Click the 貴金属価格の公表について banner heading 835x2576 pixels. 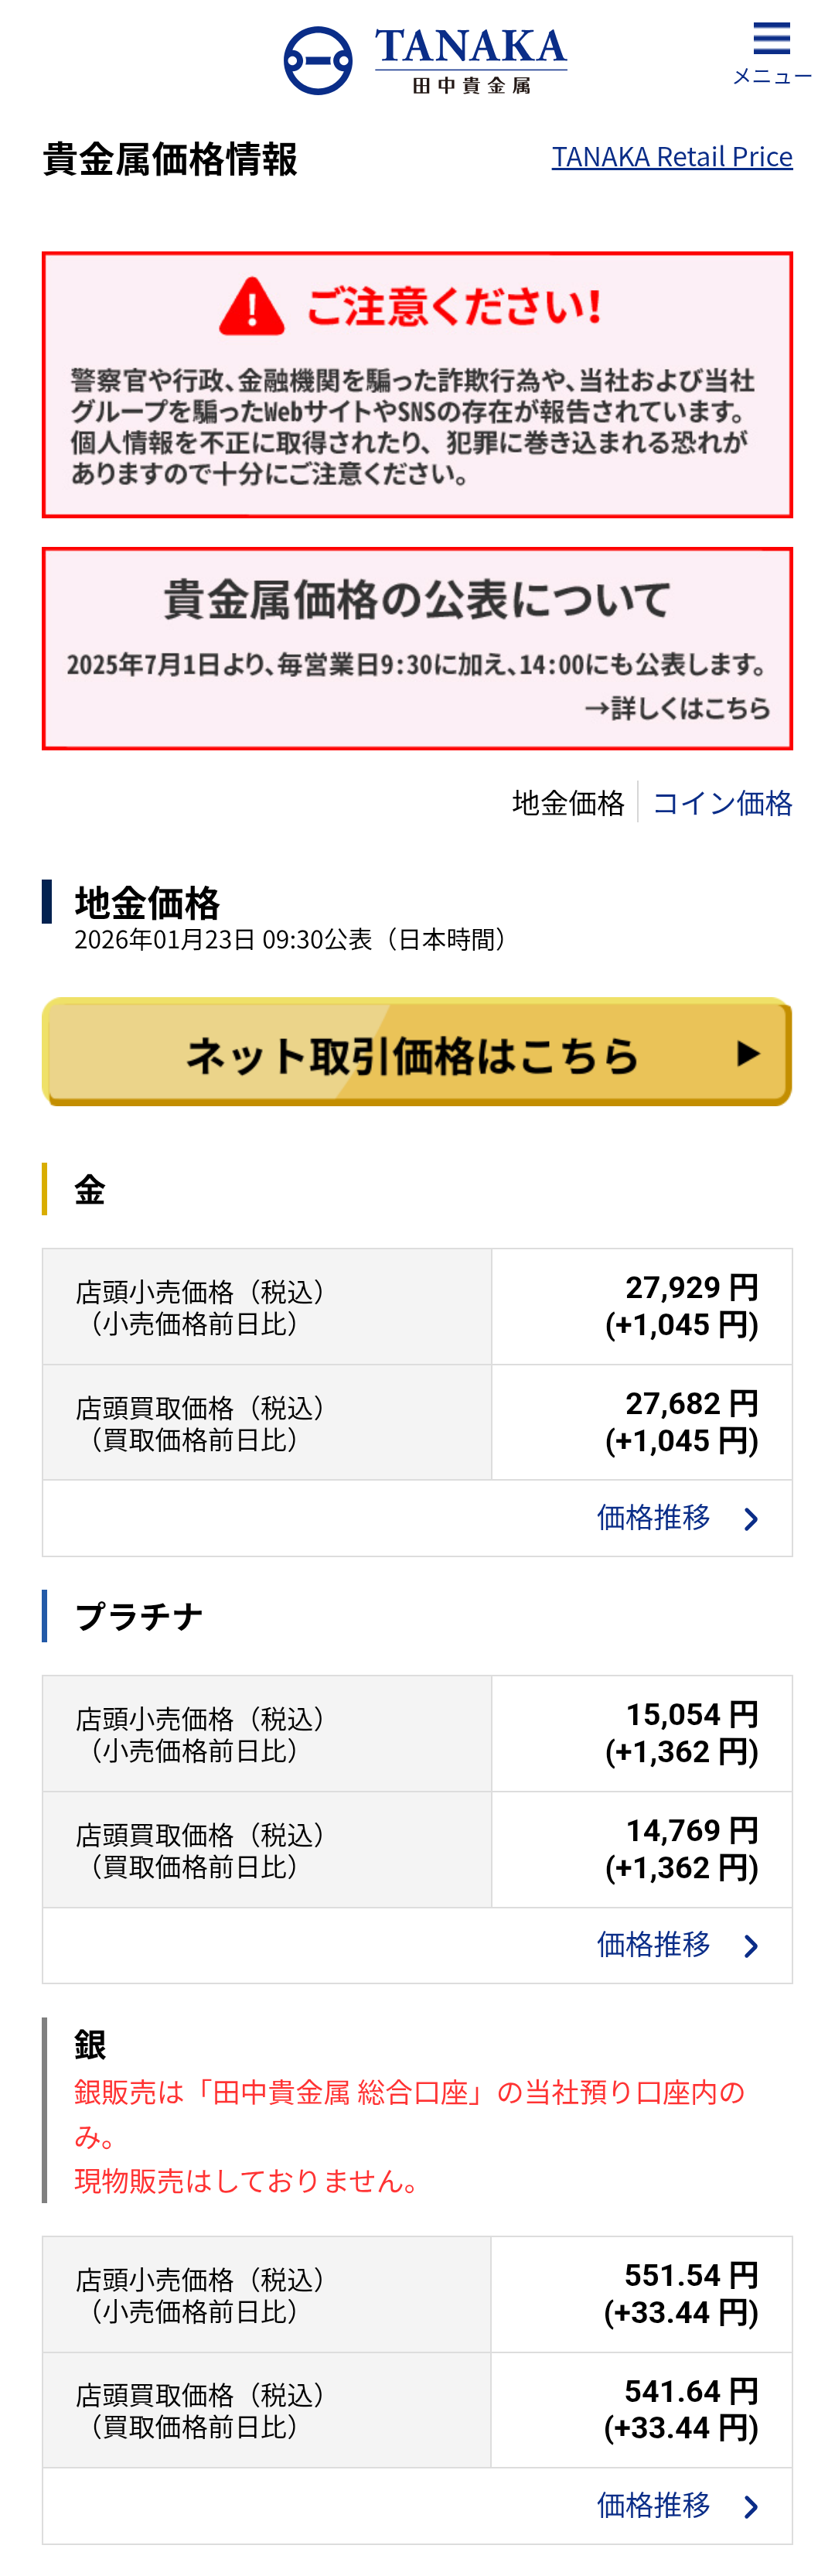[x=417, y=600]
